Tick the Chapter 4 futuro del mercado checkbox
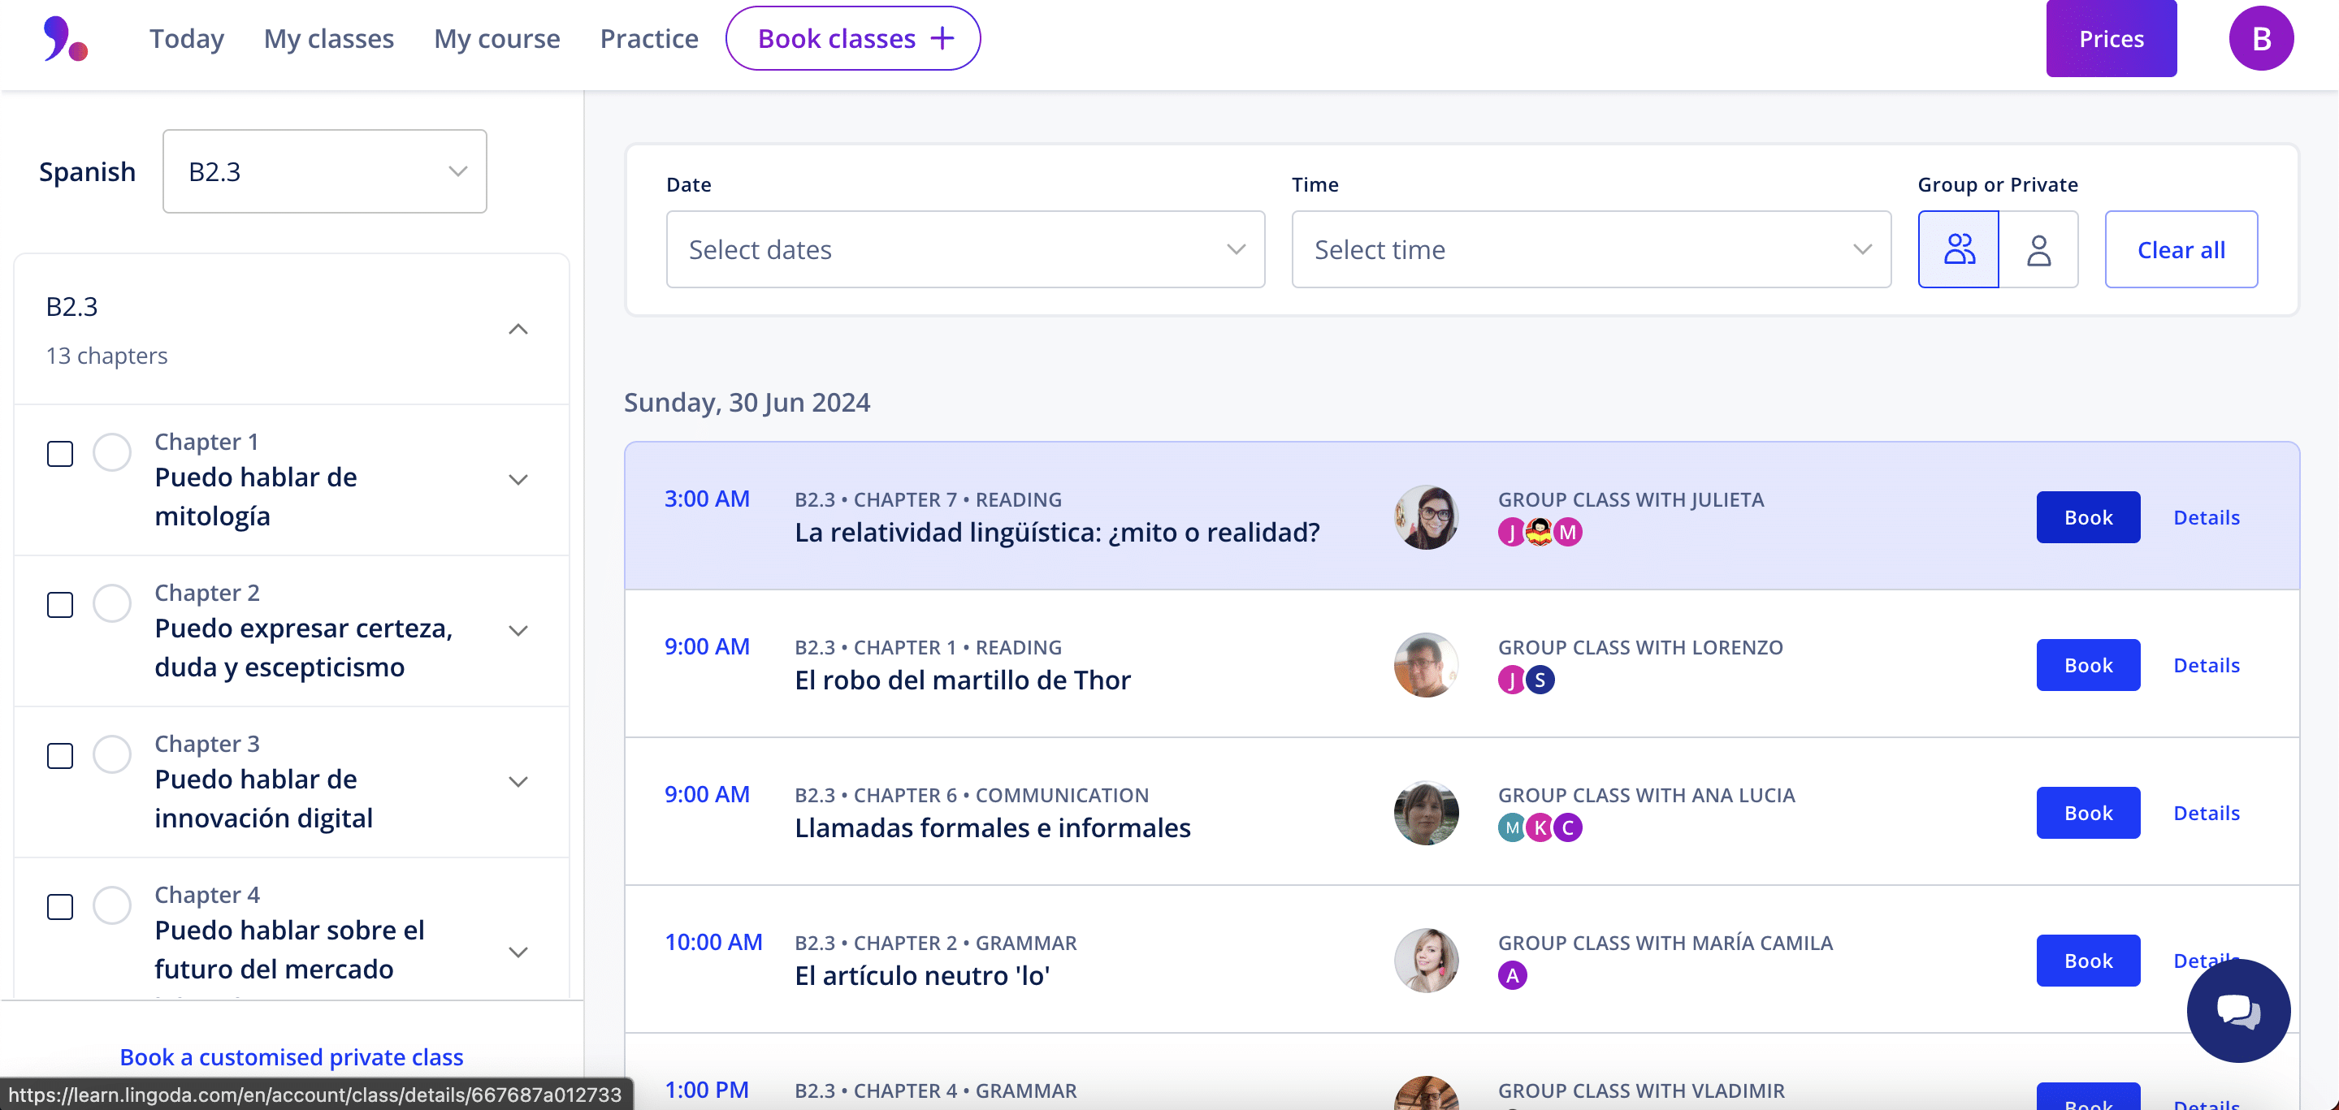2339x1110 pixels. coord(60,907)
